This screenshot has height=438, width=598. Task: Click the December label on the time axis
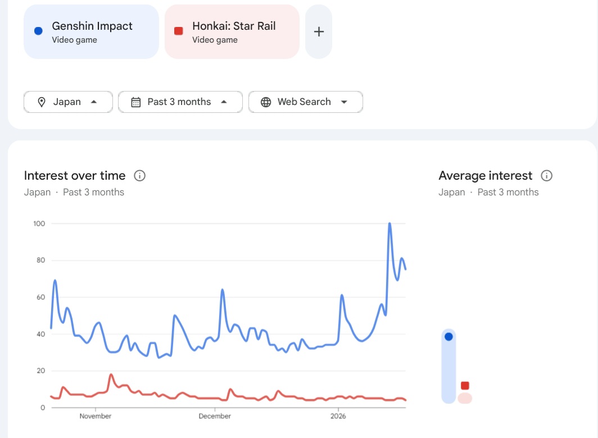(x=215, y=416)
